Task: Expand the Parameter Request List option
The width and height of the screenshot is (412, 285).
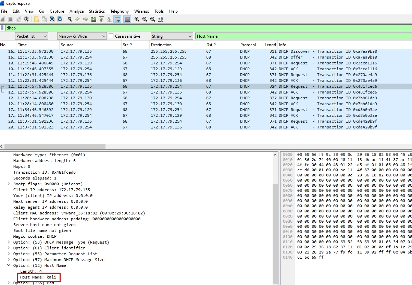Action: (x=9, y=254)
